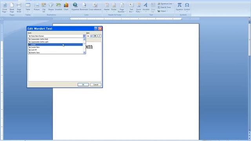The height and width of the screenshot is (141, 251).
Task: Select the highlighted Corbel font
Action: point(55,45)
